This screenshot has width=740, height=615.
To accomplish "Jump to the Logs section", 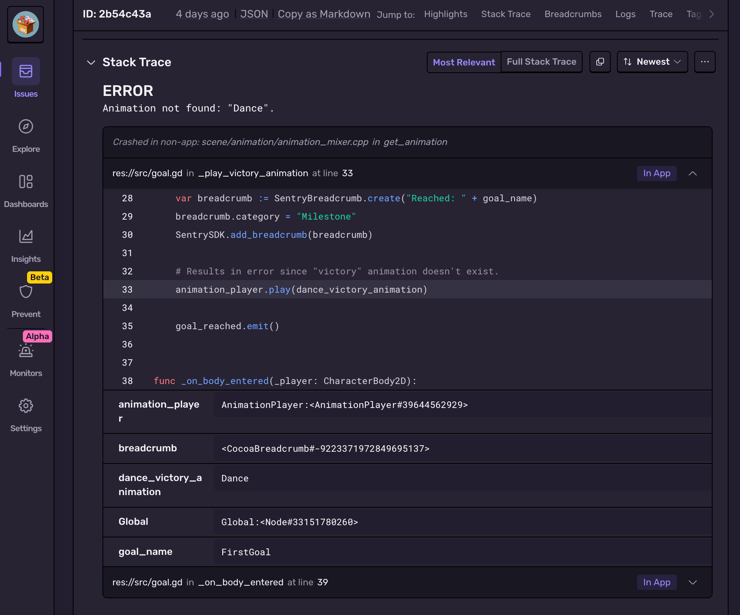I will (625, 14).
